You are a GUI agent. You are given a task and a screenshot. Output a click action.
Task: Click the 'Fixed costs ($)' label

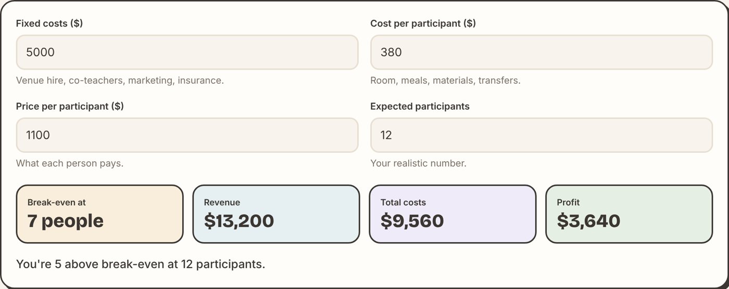(x=49, y=23)
